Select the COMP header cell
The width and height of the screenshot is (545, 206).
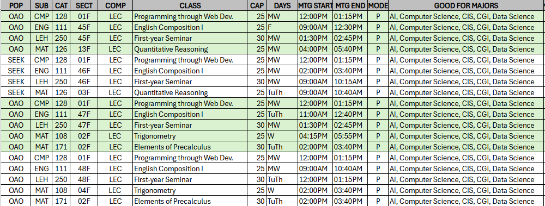pyautogui.click(x=115, y=5)
